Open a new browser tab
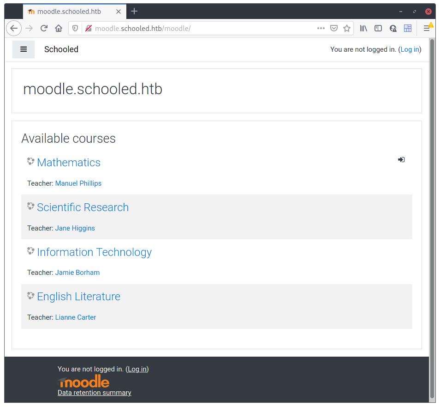Screen dimensions: 440x407 pos(134,11)
